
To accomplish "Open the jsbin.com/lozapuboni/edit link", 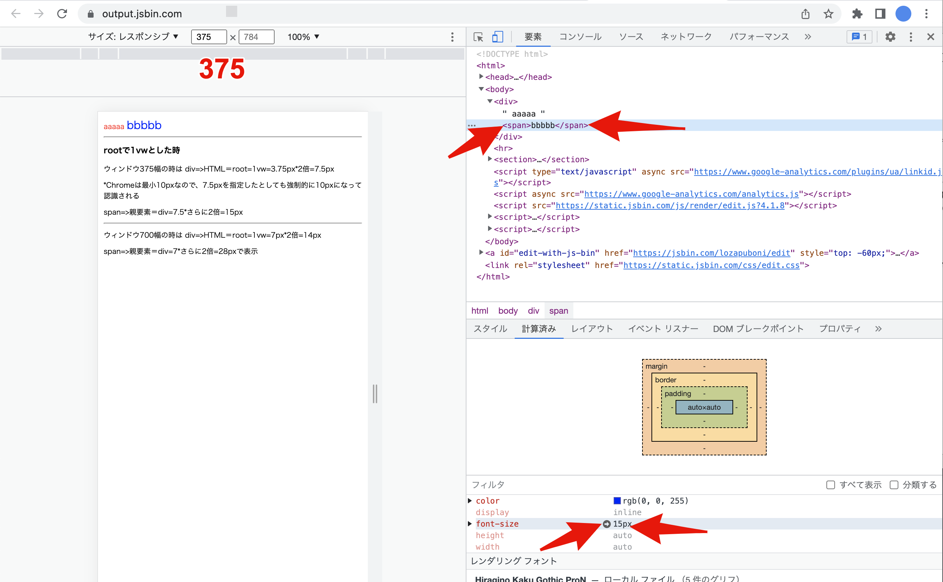I will 712,253.
